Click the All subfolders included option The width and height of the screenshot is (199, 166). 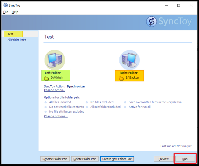point(106,107)
